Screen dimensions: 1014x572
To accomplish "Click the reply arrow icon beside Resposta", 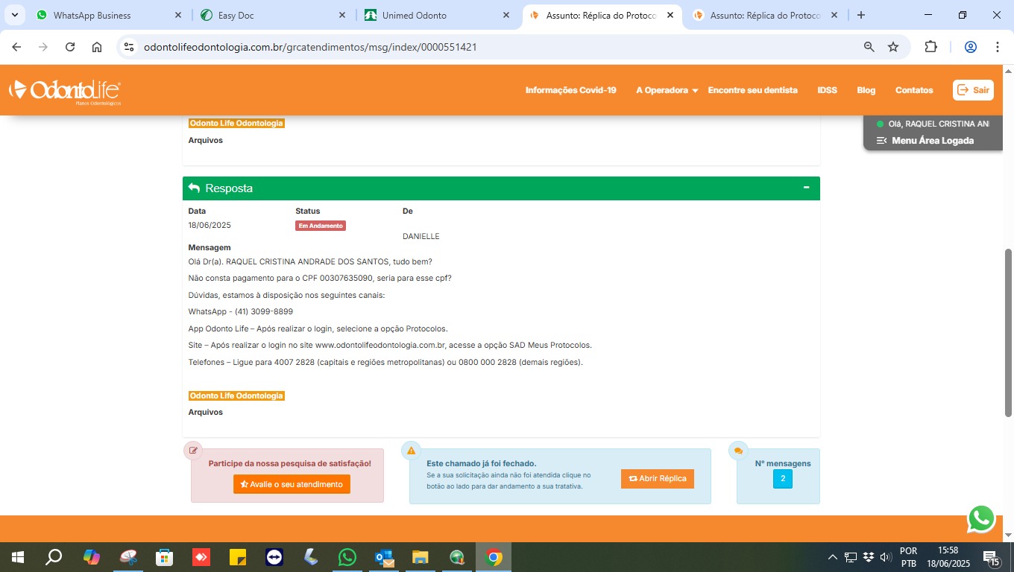I will (195, 188).
